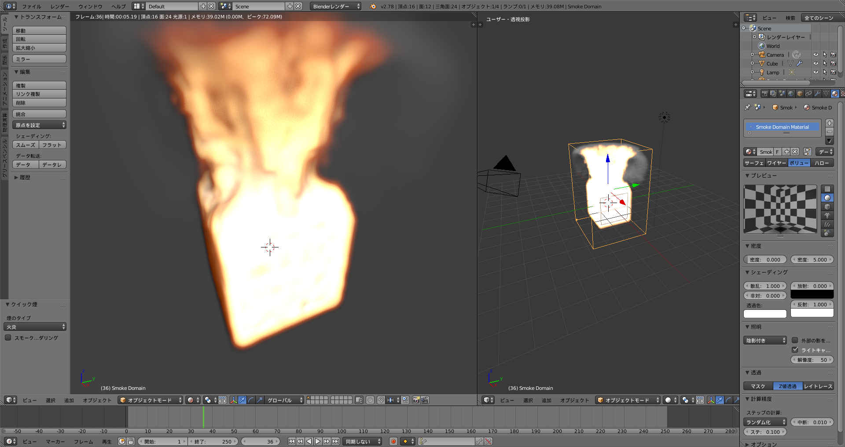The height and width of the screenshot is (447, 845).
Task: Jump to the last frame in timeline
Action: 335,441
